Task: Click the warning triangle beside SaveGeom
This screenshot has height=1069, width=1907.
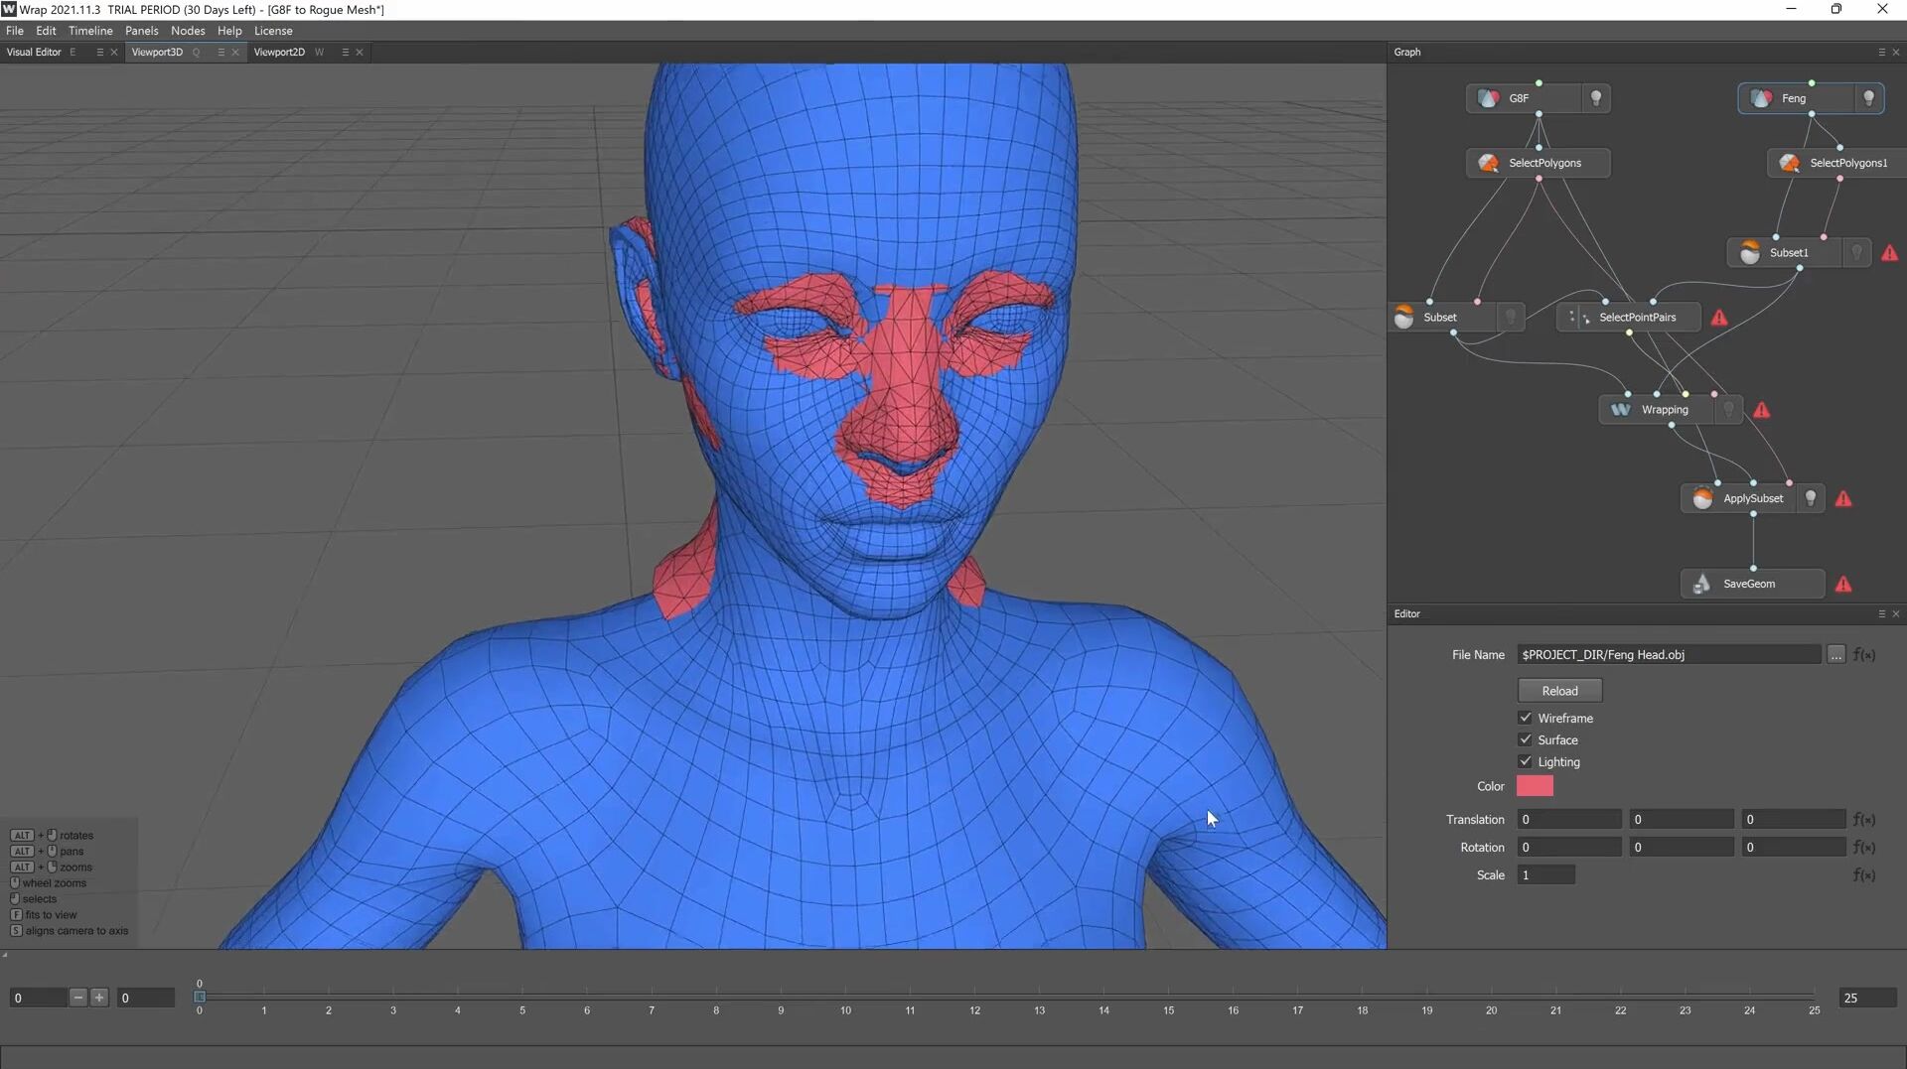Action: [1843, 585]
